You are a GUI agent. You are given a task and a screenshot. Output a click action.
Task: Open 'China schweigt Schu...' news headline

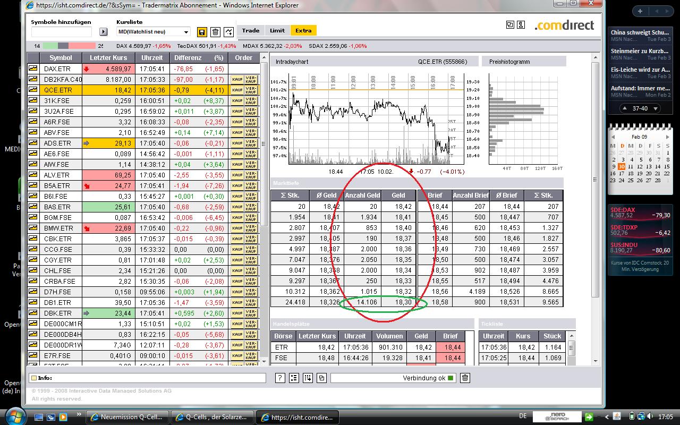point(640,32)
